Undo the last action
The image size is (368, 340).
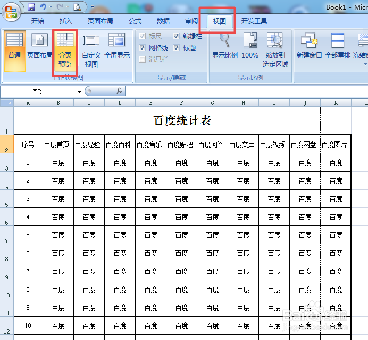[43, 7]
